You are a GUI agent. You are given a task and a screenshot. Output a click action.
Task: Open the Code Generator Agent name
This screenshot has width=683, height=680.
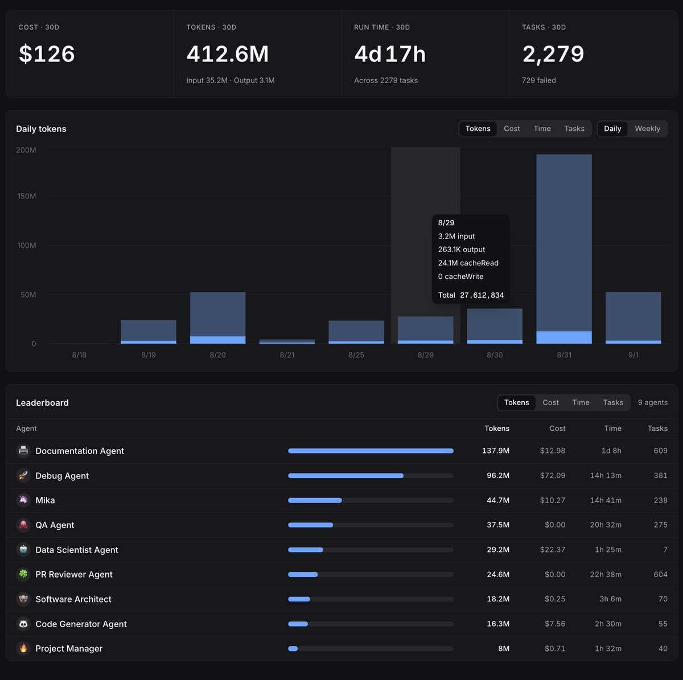click(x=81, y=624)
